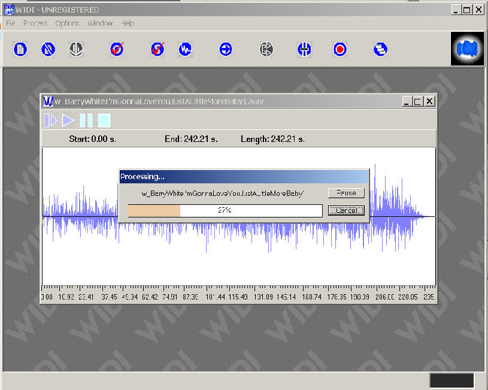This screenshot has width=488, height=390.
Task: Click the wav document window title bar
Action: tap(239, 101)
